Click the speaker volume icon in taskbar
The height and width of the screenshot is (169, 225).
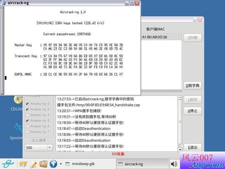(174, 164)
